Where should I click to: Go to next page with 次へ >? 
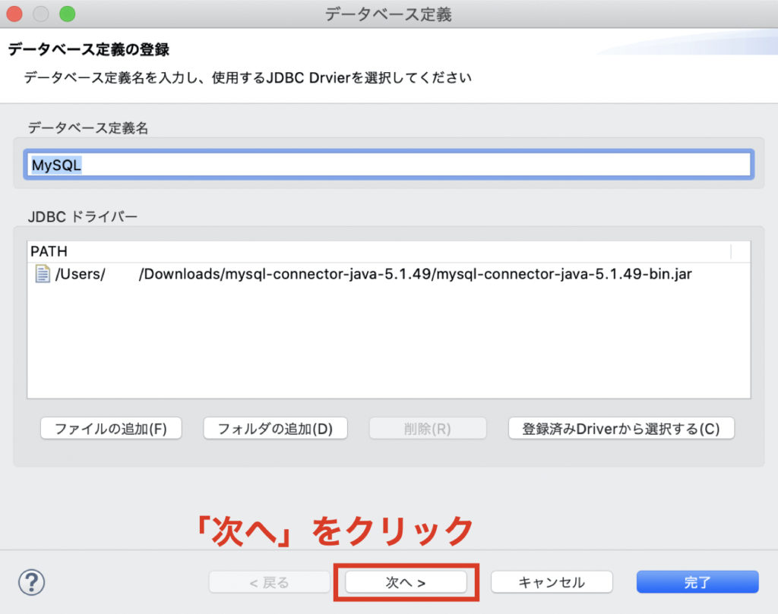click(x=406, y=582)
